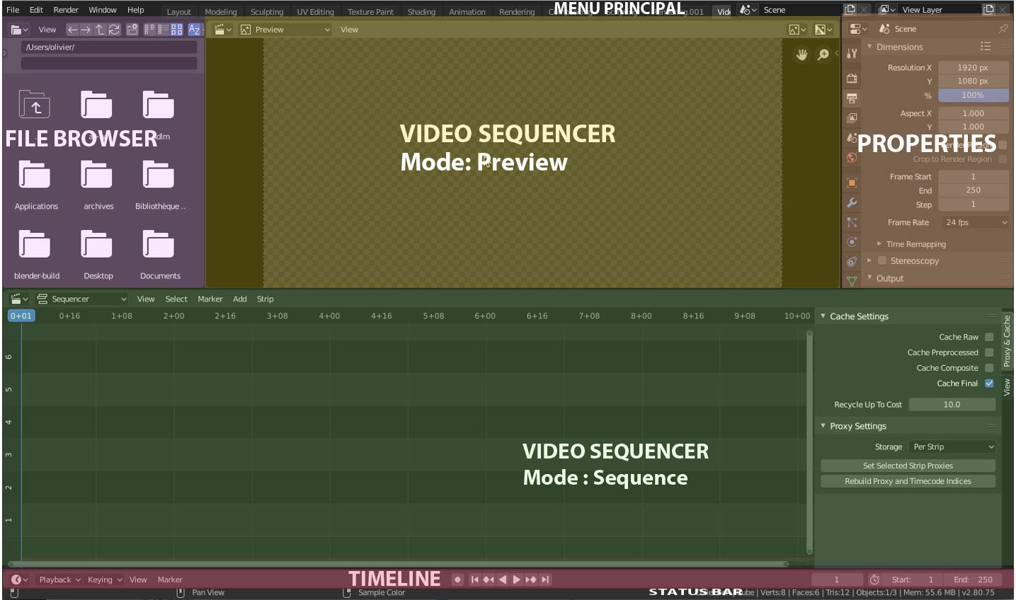Open the Modifiers properties tab

click(852, 202)
